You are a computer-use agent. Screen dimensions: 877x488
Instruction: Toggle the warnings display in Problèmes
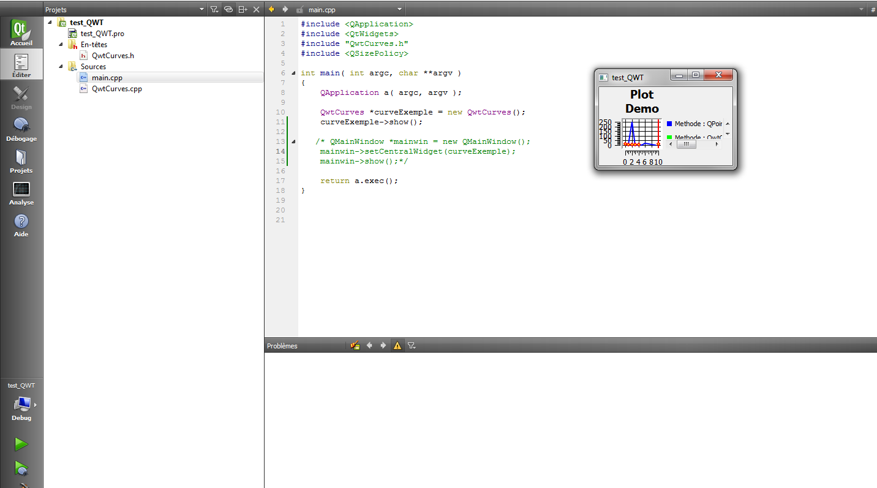(x=397, y=346)
